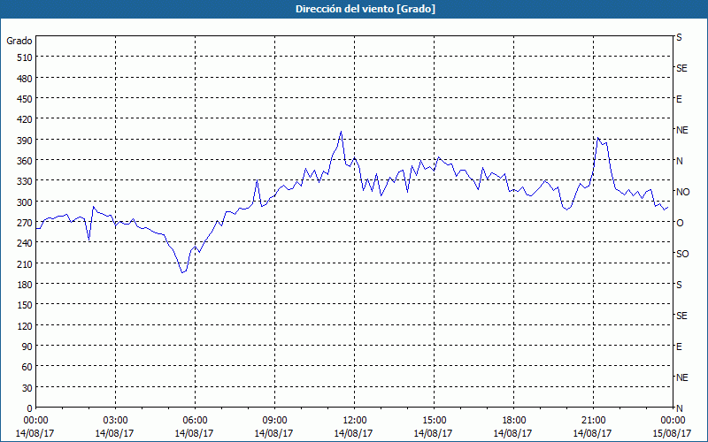Click the 510 y-axis tick label
708x442 pixels.
[x=26, y=57]
